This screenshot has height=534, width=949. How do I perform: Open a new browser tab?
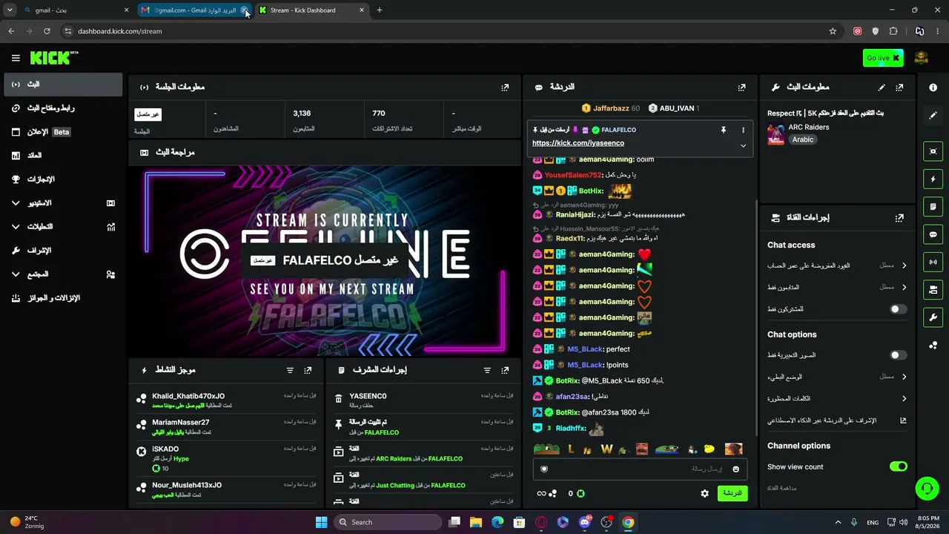click(380, 10)
